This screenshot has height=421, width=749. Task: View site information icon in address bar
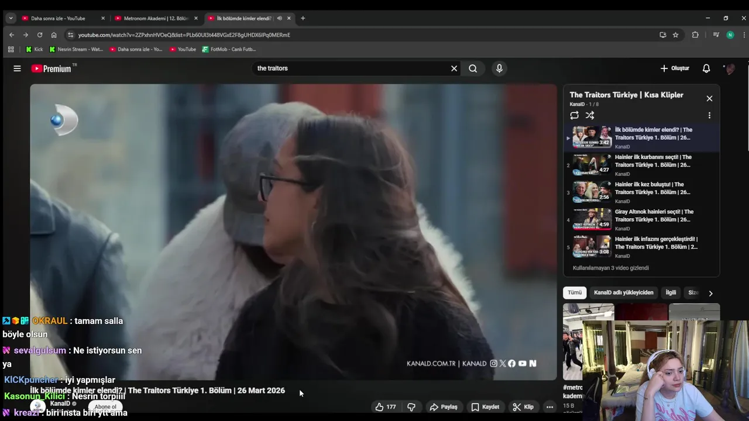point(71,35)
